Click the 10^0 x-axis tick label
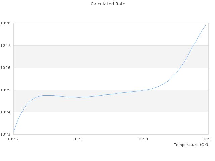215x161 pixels. pos(143,139)
